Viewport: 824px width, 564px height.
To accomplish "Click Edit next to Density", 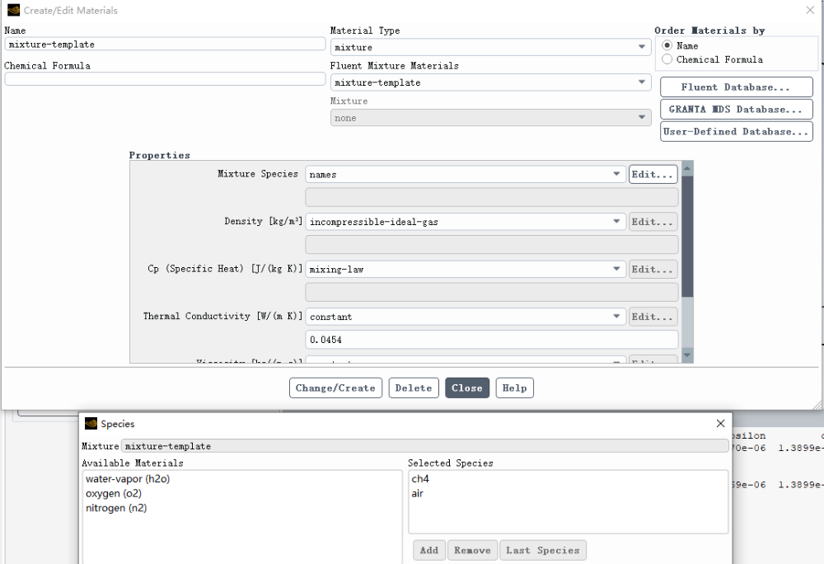I will 653,222.
